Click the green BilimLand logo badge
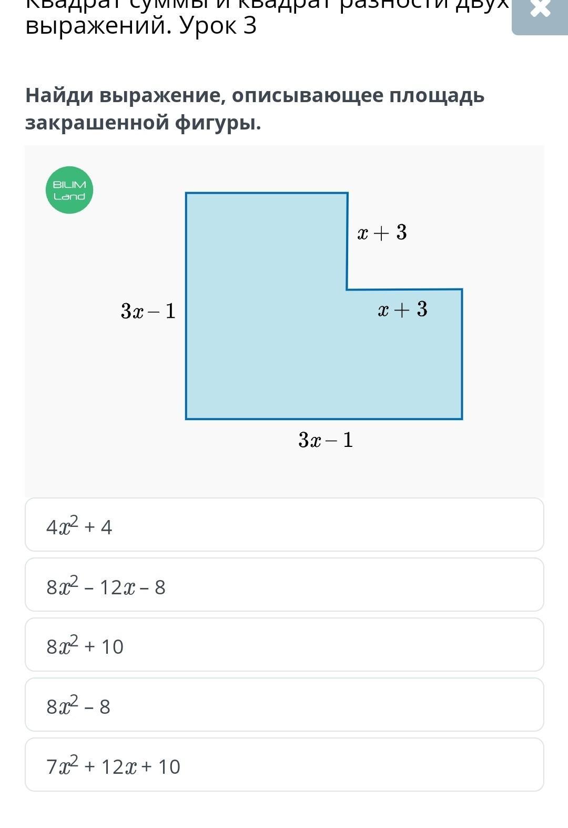This screenshot has width=568, height=828. [x=69, y=190]
